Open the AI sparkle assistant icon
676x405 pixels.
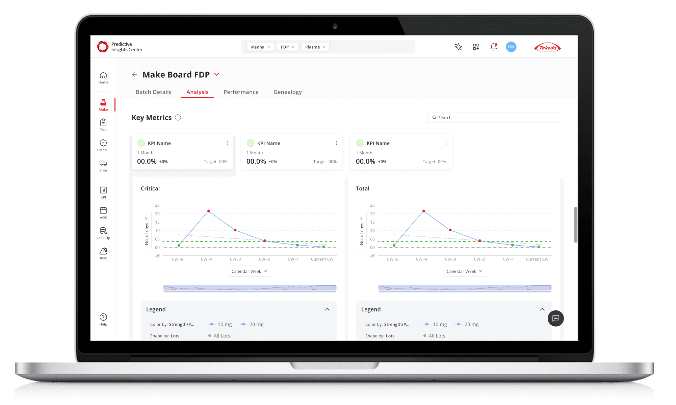tap(458, 47)
